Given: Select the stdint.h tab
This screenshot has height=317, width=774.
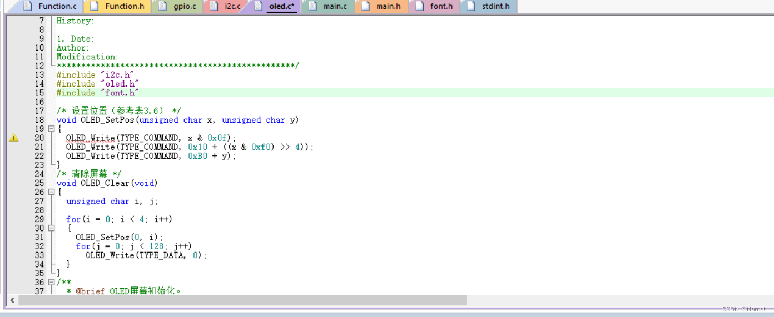Looking at the screenshot, I should click(x=488, y=7).
